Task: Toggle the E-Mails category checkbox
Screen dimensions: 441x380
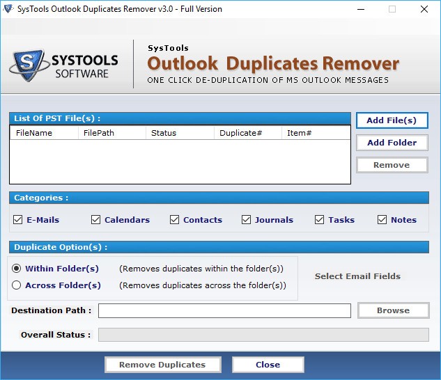Action: coord(17,219)
